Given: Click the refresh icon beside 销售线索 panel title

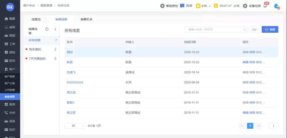Looking at the screenshot, I should [x=47, y=29].
